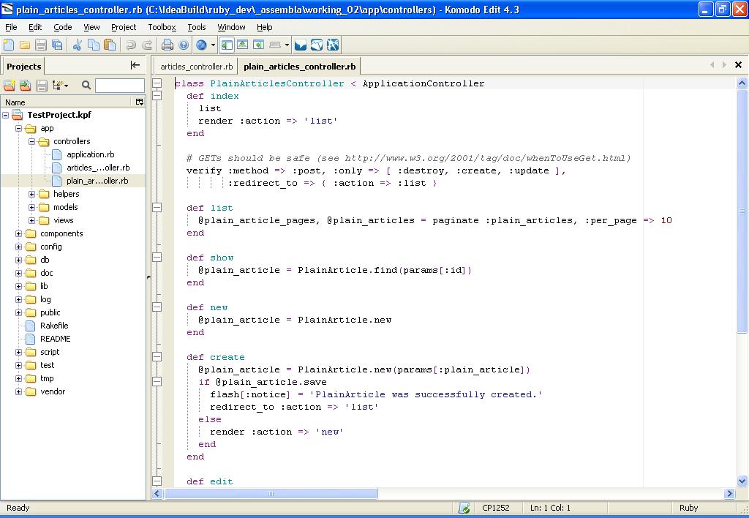
Task: Click the column picker icon beside Name
Action: pos(140,102)
